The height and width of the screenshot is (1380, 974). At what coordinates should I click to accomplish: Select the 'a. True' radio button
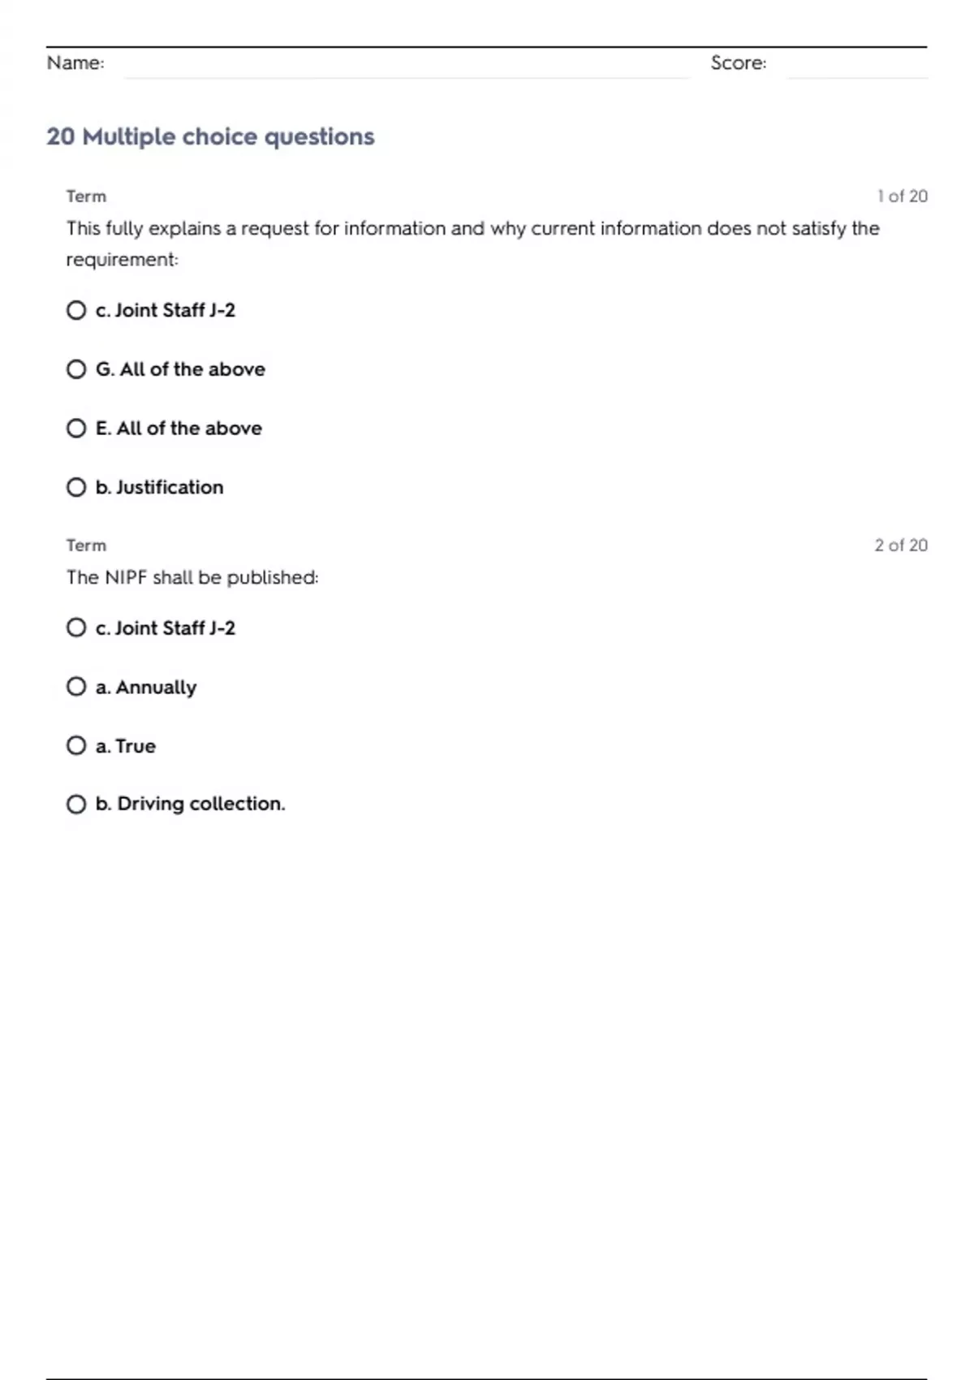pyautogui.click(x=76, y=745)
